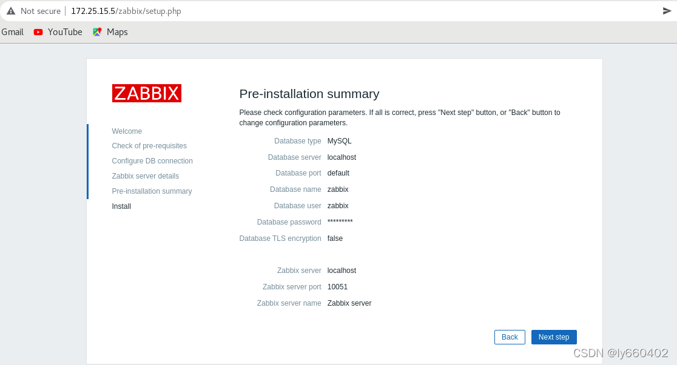Screen dimensions: 677x365
Task: Click the instructions paragraph text
Action: coord(400,117)
